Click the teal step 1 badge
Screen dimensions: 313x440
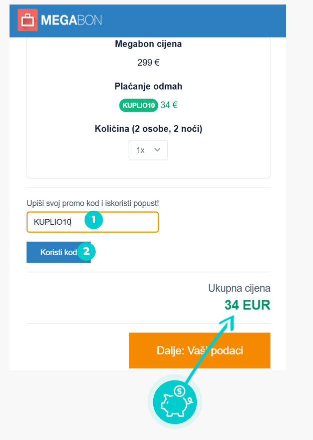[x=94, y=220]
